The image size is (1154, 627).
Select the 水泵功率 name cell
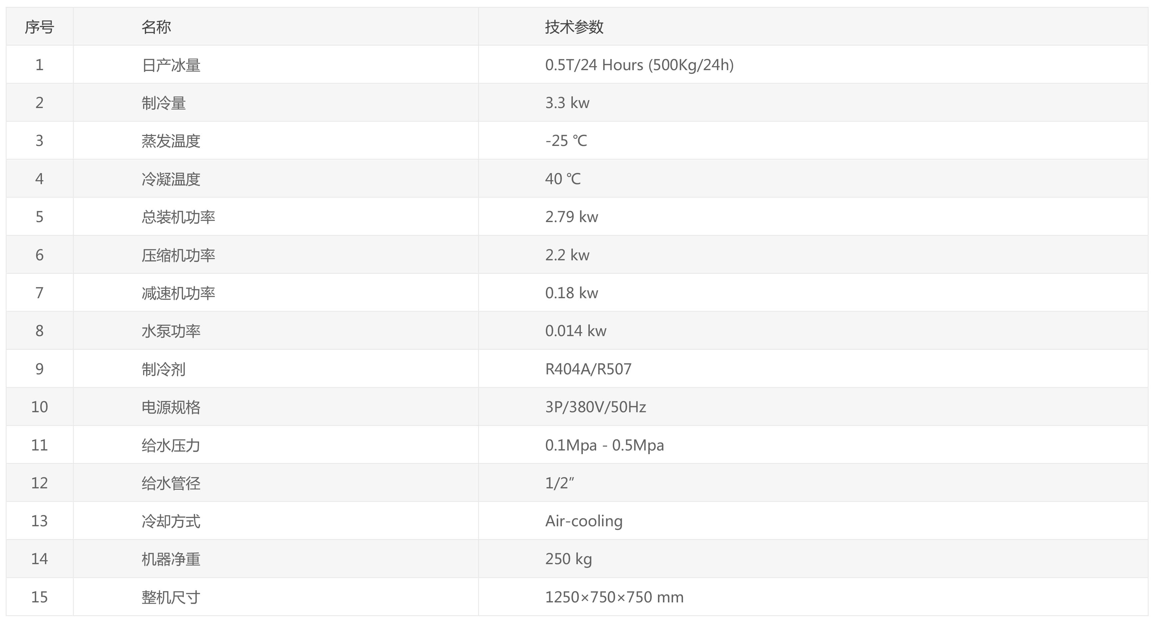(171, 331)
